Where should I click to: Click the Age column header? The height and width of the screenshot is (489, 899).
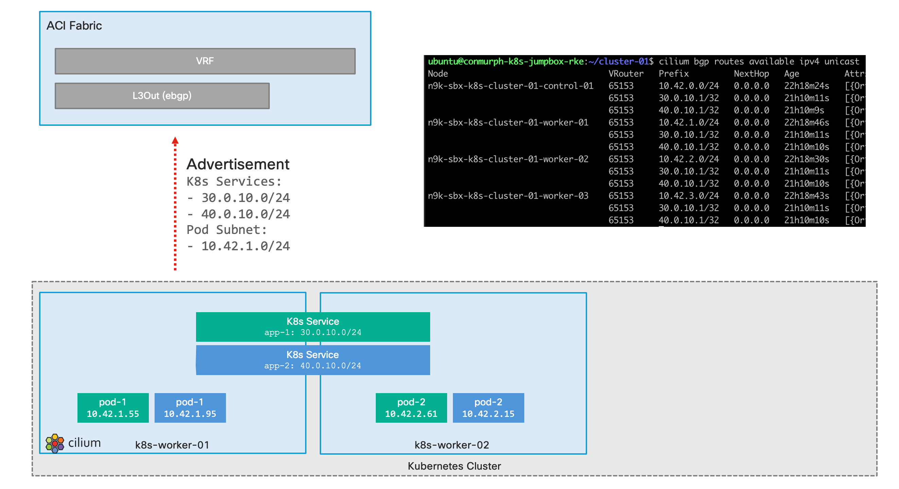792,74
